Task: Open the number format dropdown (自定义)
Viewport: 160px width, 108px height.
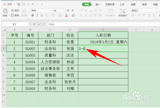Action: (x=155, y=10)
